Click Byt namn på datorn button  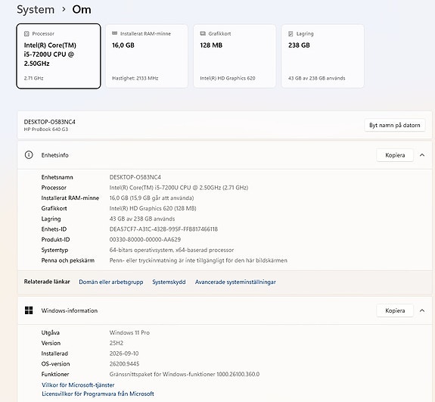click(x=394, y=125)
